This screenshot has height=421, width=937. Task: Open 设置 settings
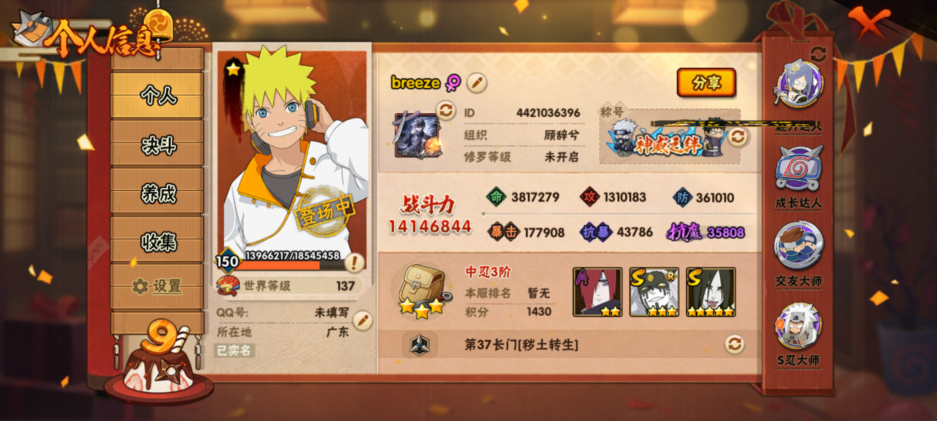158,287
